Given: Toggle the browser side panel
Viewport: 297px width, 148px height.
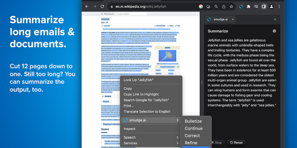Looking at the screenshot, I should click(x=264, y=7).
